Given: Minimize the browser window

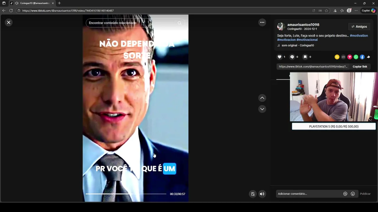Looking at the screenshot, I should click(x=355, y=3).
